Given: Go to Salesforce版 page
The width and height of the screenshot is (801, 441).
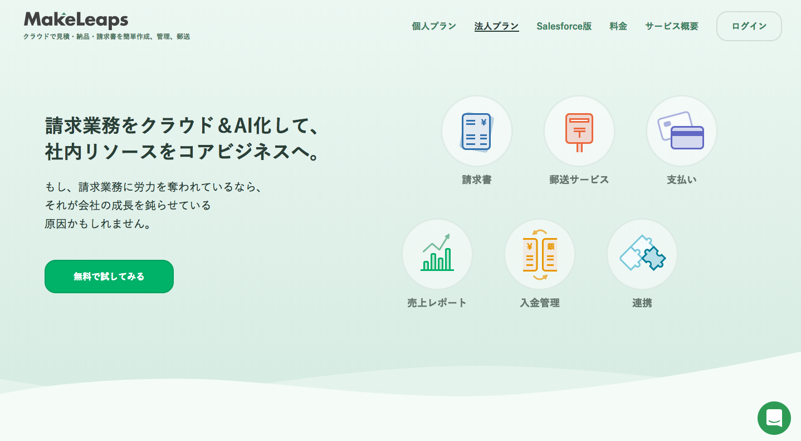Looking at the screenshot, I should (564, 26).
